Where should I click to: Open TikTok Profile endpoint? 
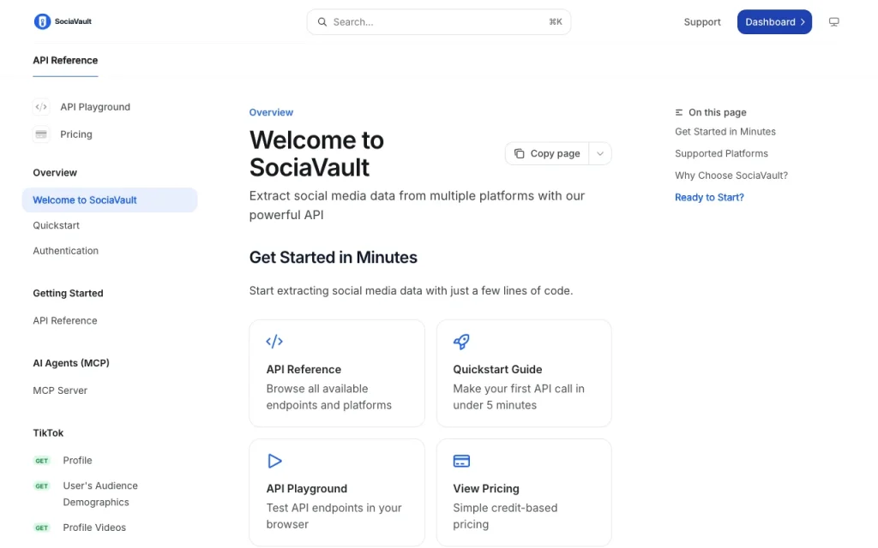(77, 460)
